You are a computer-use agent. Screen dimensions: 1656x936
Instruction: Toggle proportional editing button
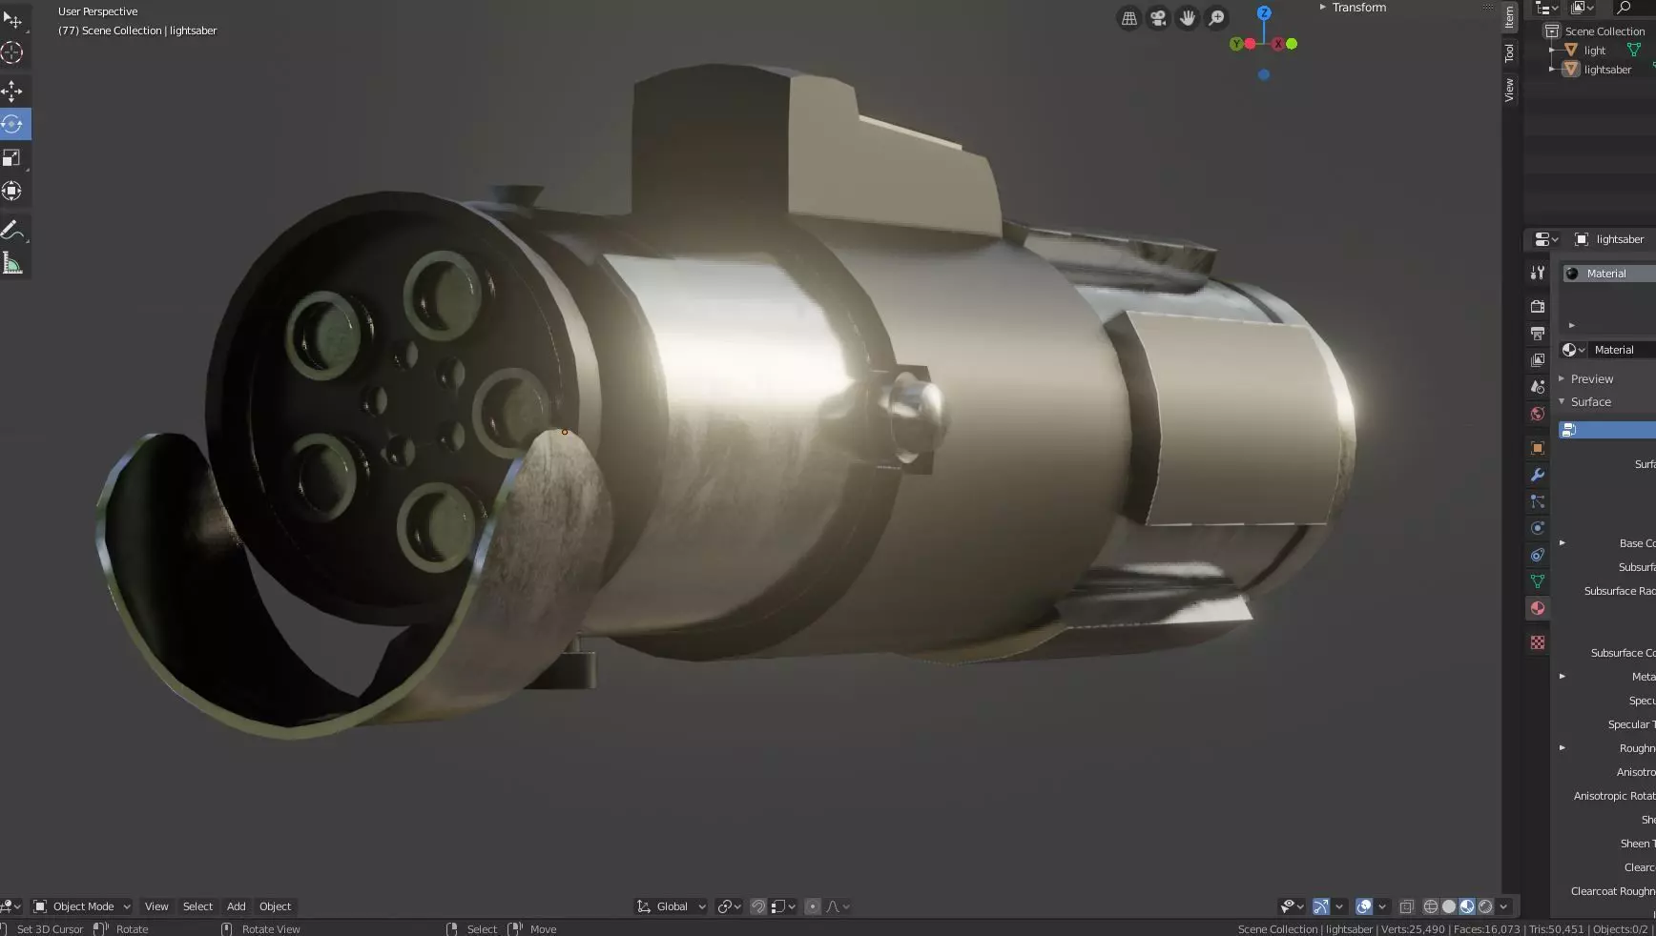tap(812, 906)
